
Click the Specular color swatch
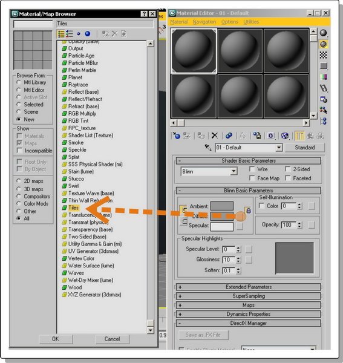[x=222, y=226]
